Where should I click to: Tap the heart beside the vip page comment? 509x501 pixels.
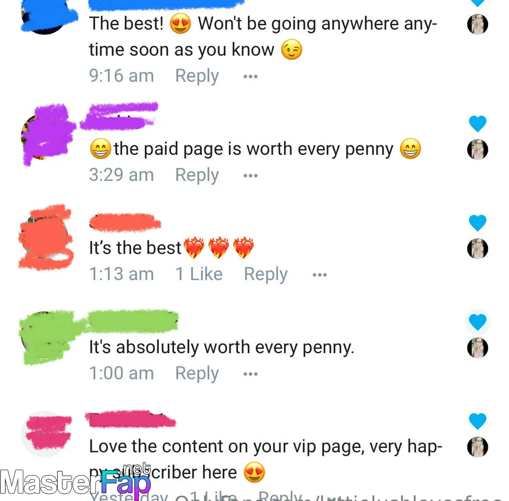[477, 421]
